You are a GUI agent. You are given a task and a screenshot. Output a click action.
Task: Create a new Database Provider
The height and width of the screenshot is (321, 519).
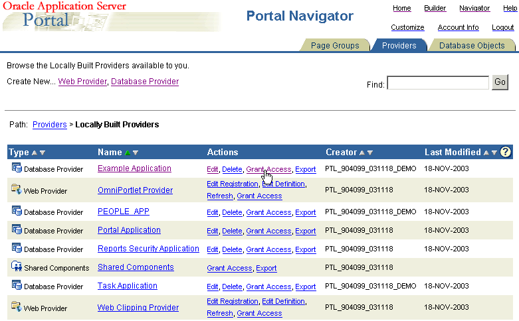[145, 82]
